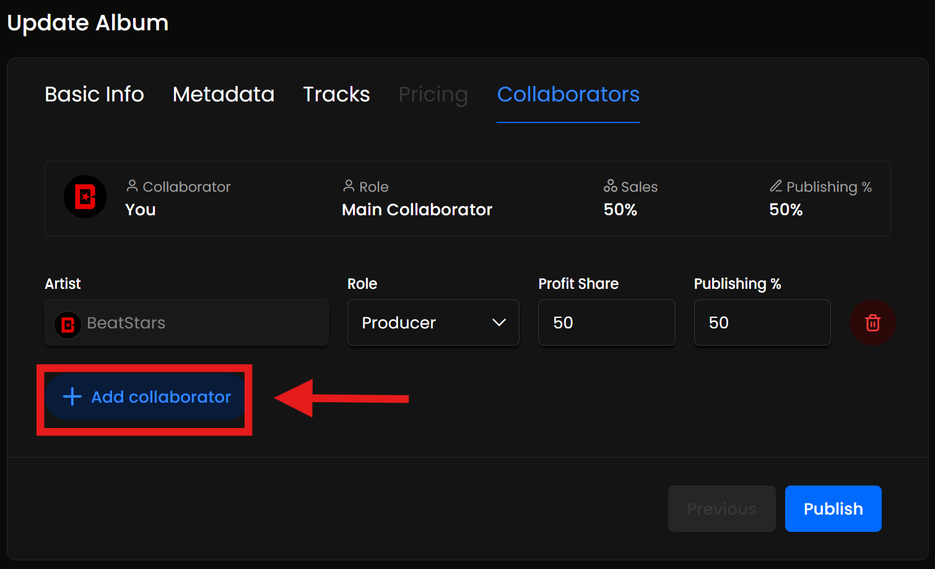Expand role list using the chevron arrow
Viewport: 935px width, 569px height.
(x=499, y=323)
